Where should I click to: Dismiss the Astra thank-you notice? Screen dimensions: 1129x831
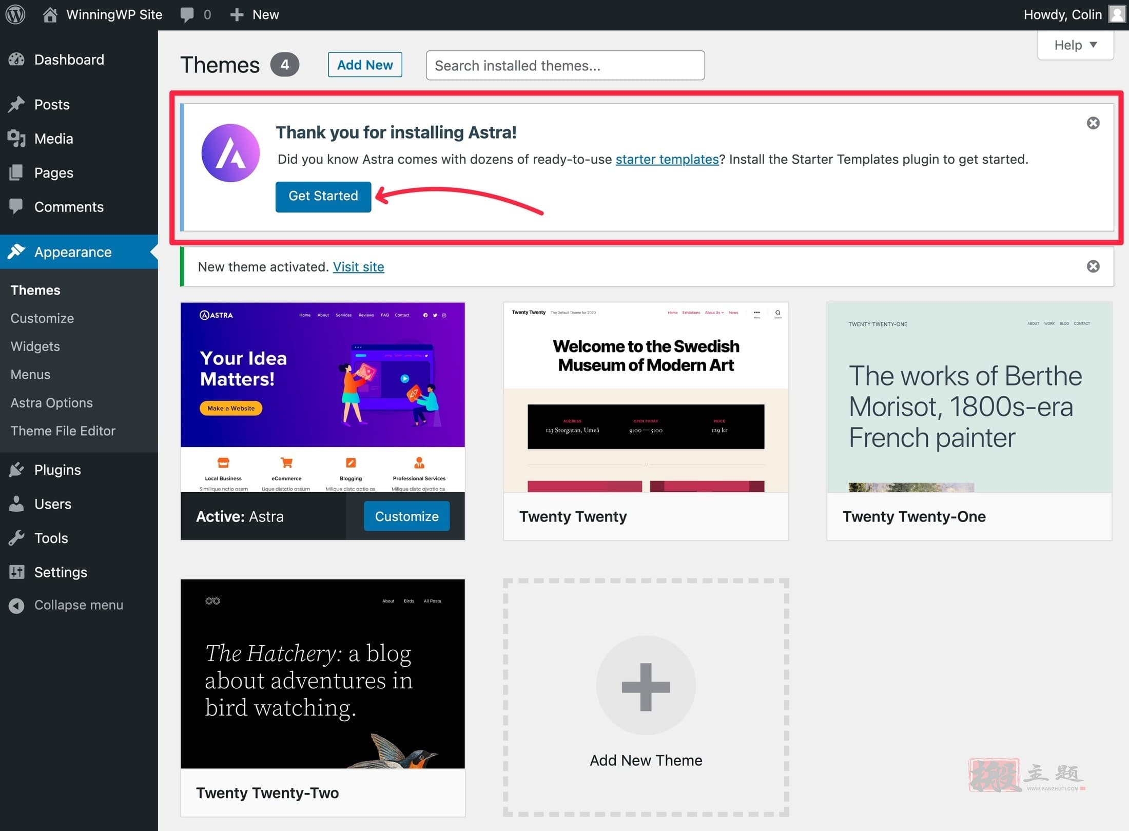pyautogui.click(x=1093, y=123)
